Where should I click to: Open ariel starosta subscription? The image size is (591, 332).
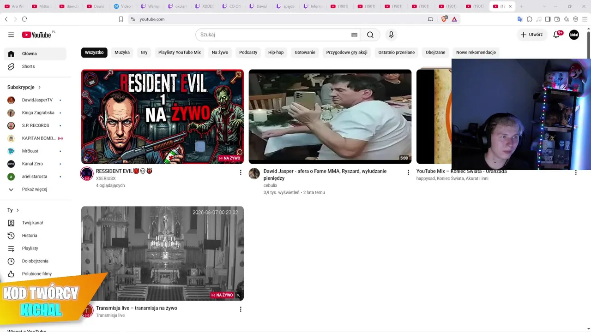click(35, 177)
